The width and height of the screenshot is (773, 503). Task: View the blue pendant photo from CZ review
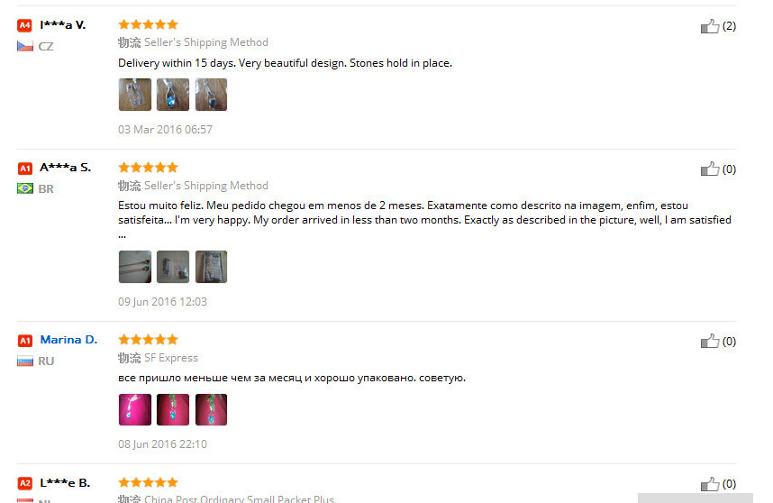pos(173,94)
